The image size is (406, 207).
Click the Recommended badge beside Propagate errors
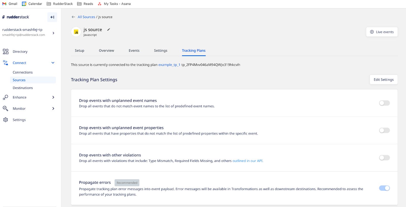pos(127,183)
